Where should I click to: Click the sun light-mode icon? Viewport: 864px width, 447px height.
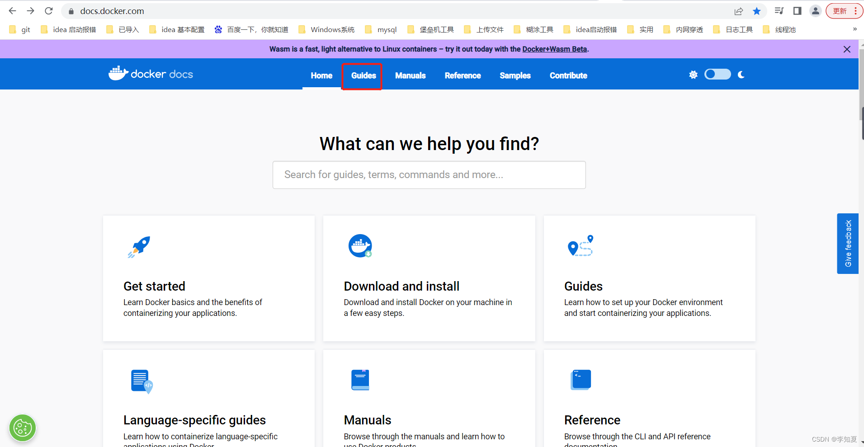[693, 75]
